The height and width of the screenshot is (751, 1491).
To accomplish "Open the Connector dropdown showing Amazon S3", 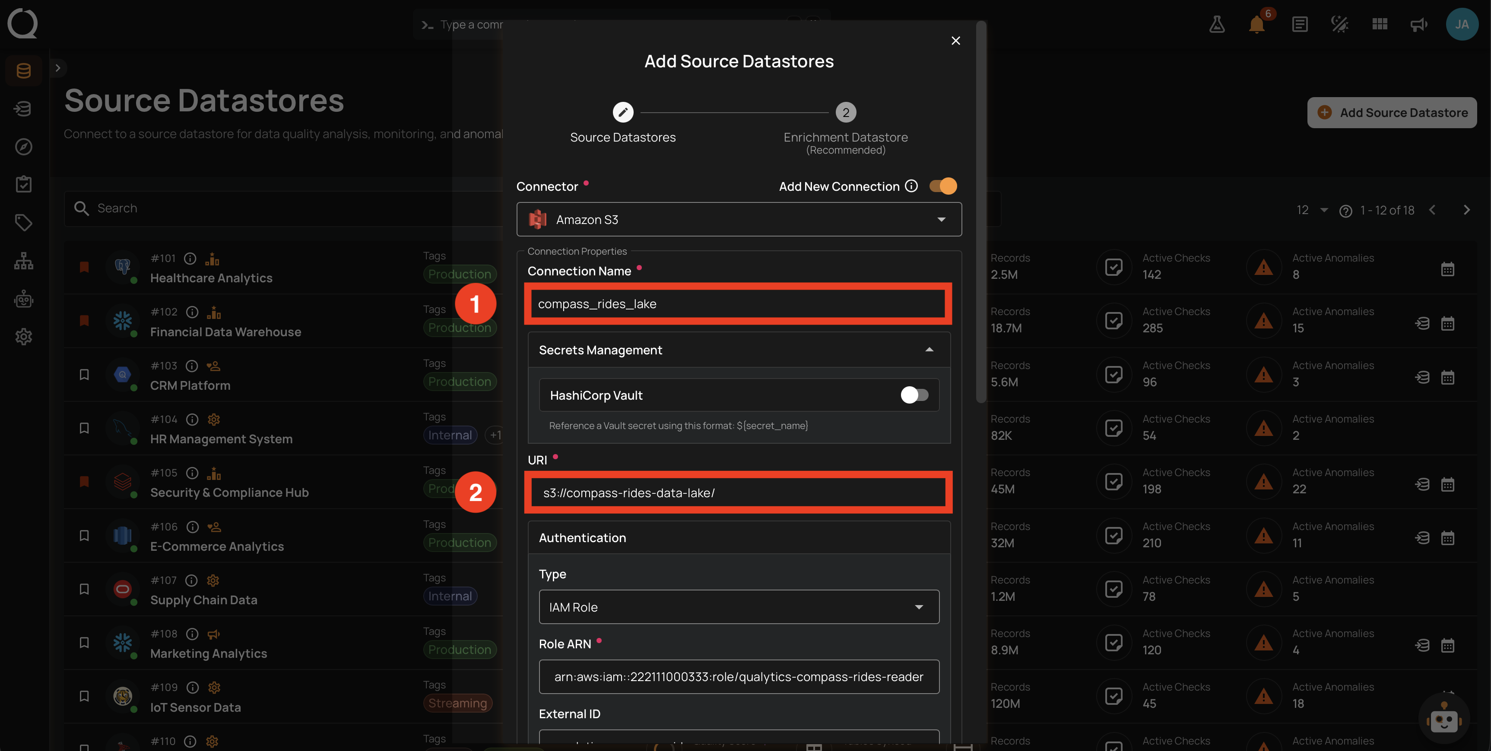I will click(x=739, y=219).
